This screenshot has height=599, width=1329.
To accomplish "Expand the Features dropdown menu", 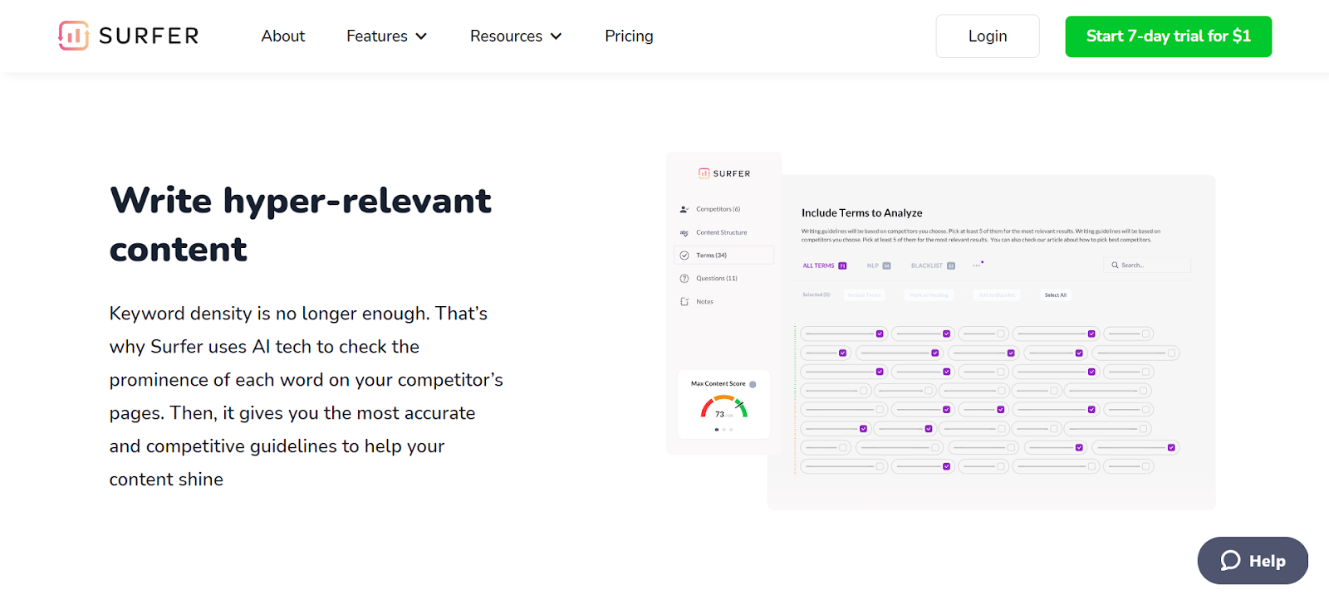I will click(387, 37).
